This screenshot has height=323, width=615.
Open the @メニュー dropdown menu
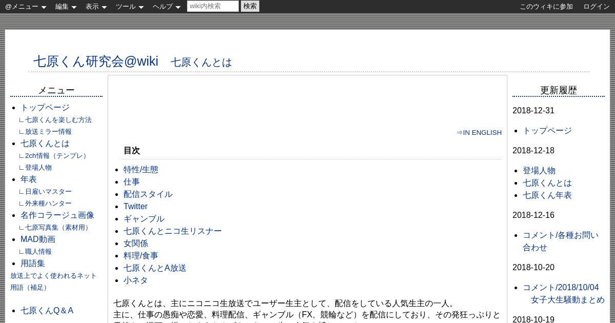click(x=26, y=7)
